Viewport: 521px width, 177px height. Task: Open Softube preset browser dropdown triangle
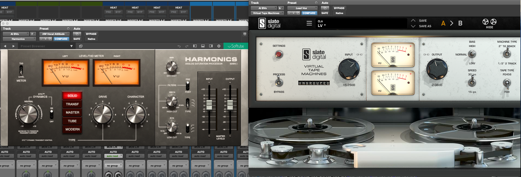(x=71, y=46)
